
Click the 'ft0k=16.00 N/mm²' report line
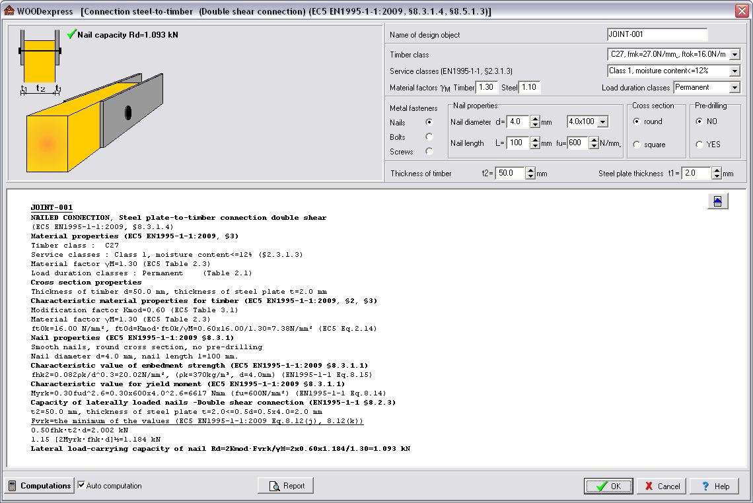click(x=203, y=329)
